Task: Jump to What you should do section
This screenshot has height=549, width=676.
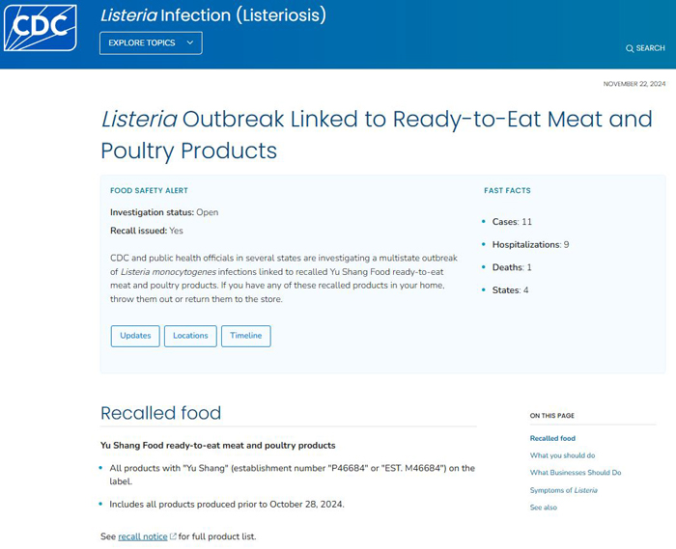Action: pyautogui.click(x=563, y=455)
